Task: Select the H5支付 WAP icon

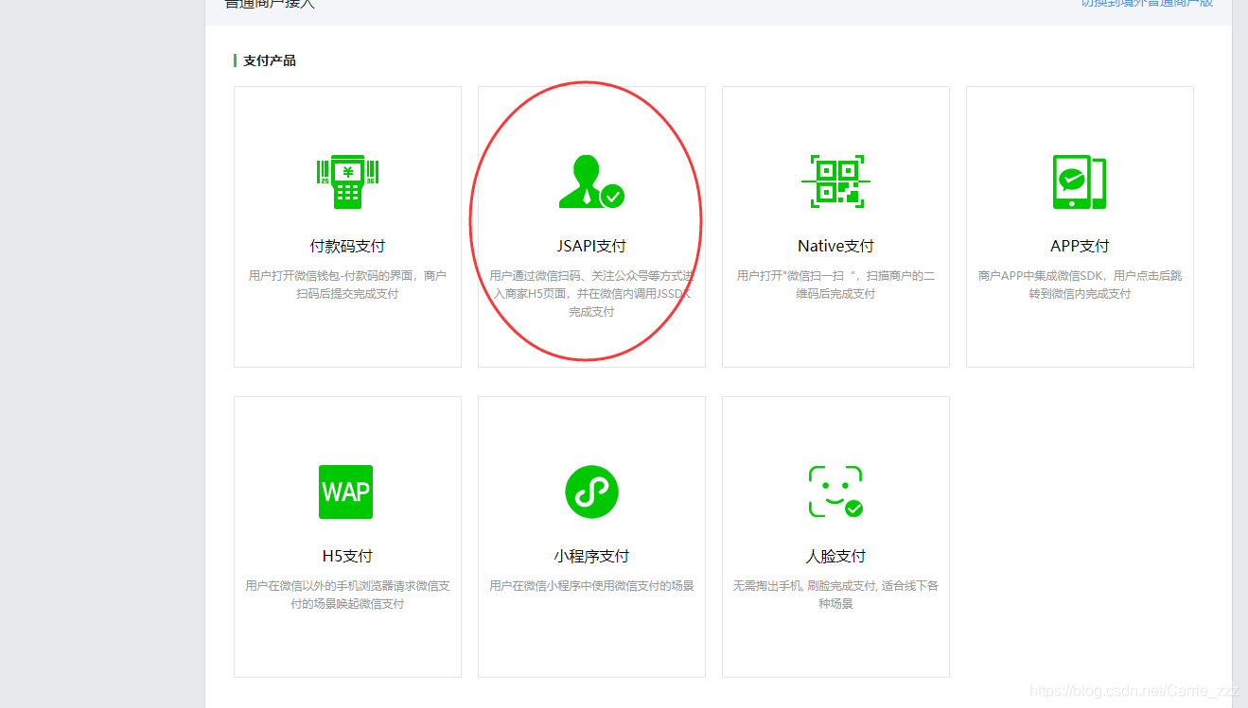Action: coord(345,492)
